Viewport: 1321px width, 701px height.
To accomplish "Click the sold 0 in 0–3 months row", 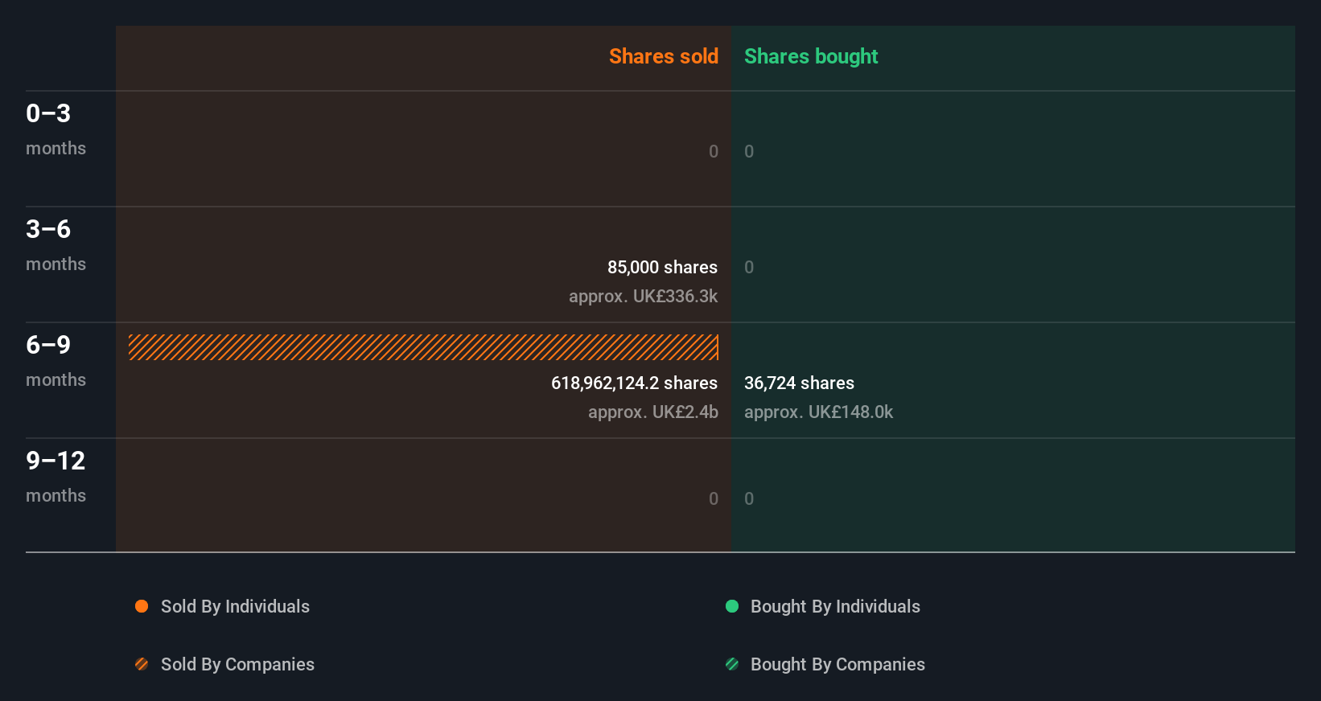I will (714, 151).
